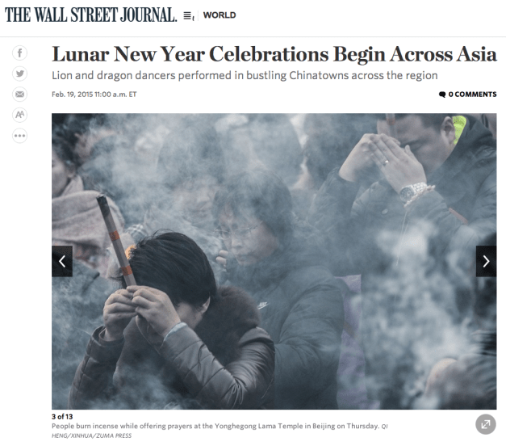Image resolution: width=506 pixels, height=446 pixels.
Task: Share article on Twitter
Action: click(x=19, y=74)
